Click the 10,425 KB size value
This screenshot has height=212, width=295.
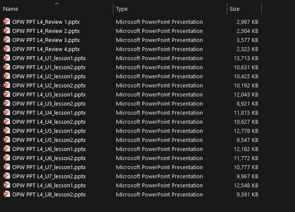click(x=246, y=77)
